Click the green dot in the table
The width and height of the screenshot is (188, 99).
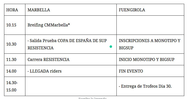(111, 47)
